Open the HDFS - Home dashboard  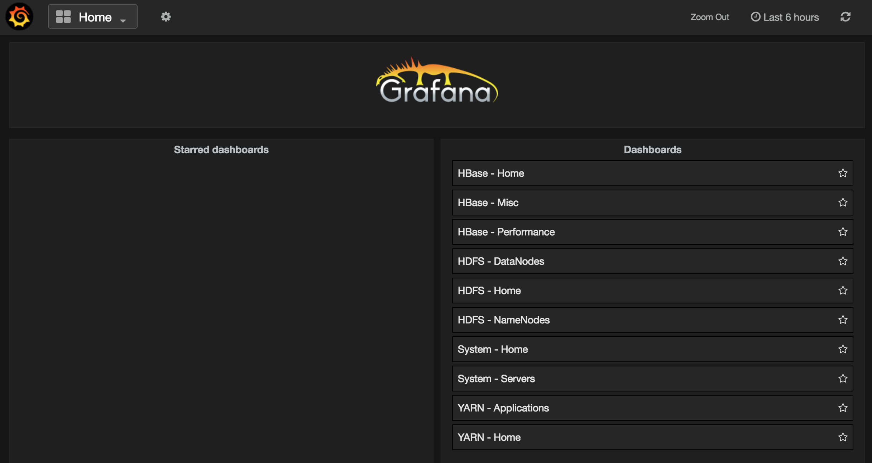(652, 291)
